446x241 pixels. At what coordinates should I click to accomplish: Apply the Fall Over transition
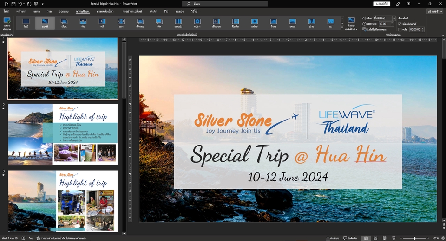274,23
